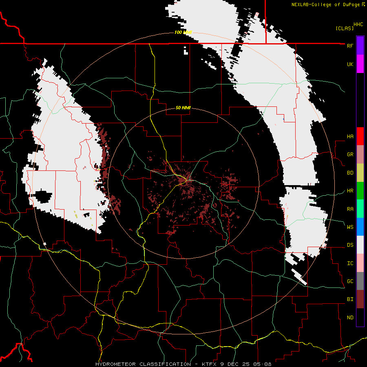This screenshot has width=367, height=367.
Task: Select the GR salmon legend swatch
Action: click(360, 154)
